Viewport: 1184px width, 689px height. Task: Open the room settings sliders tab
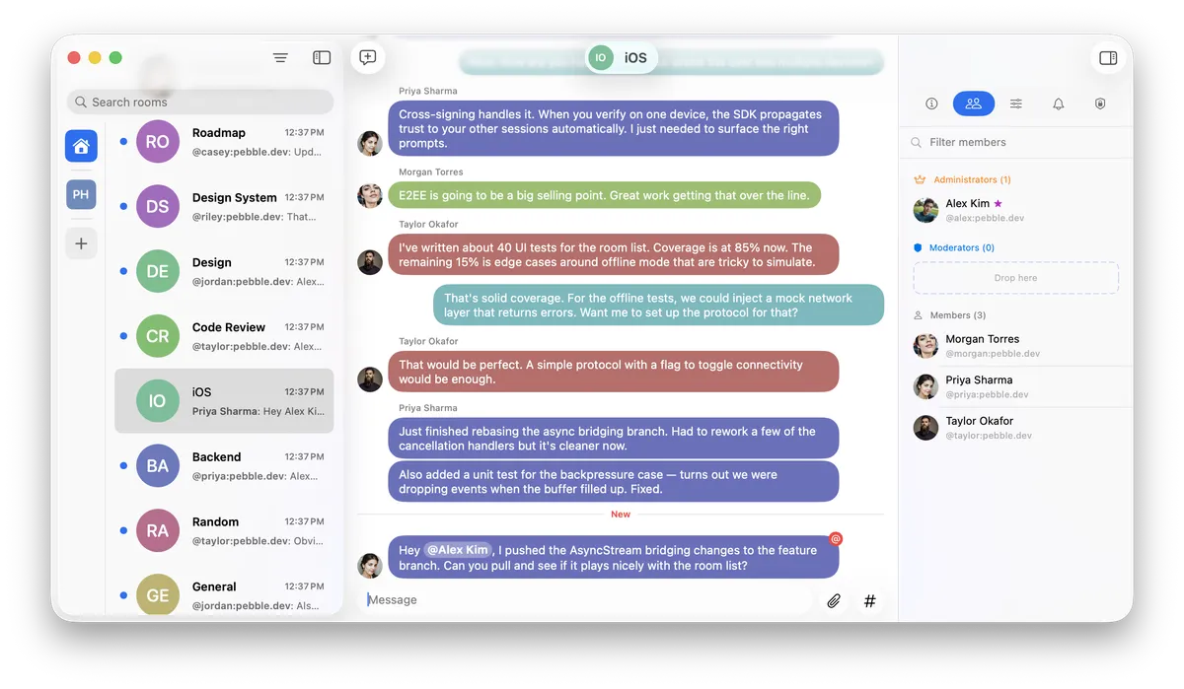tap(1016, 103)
